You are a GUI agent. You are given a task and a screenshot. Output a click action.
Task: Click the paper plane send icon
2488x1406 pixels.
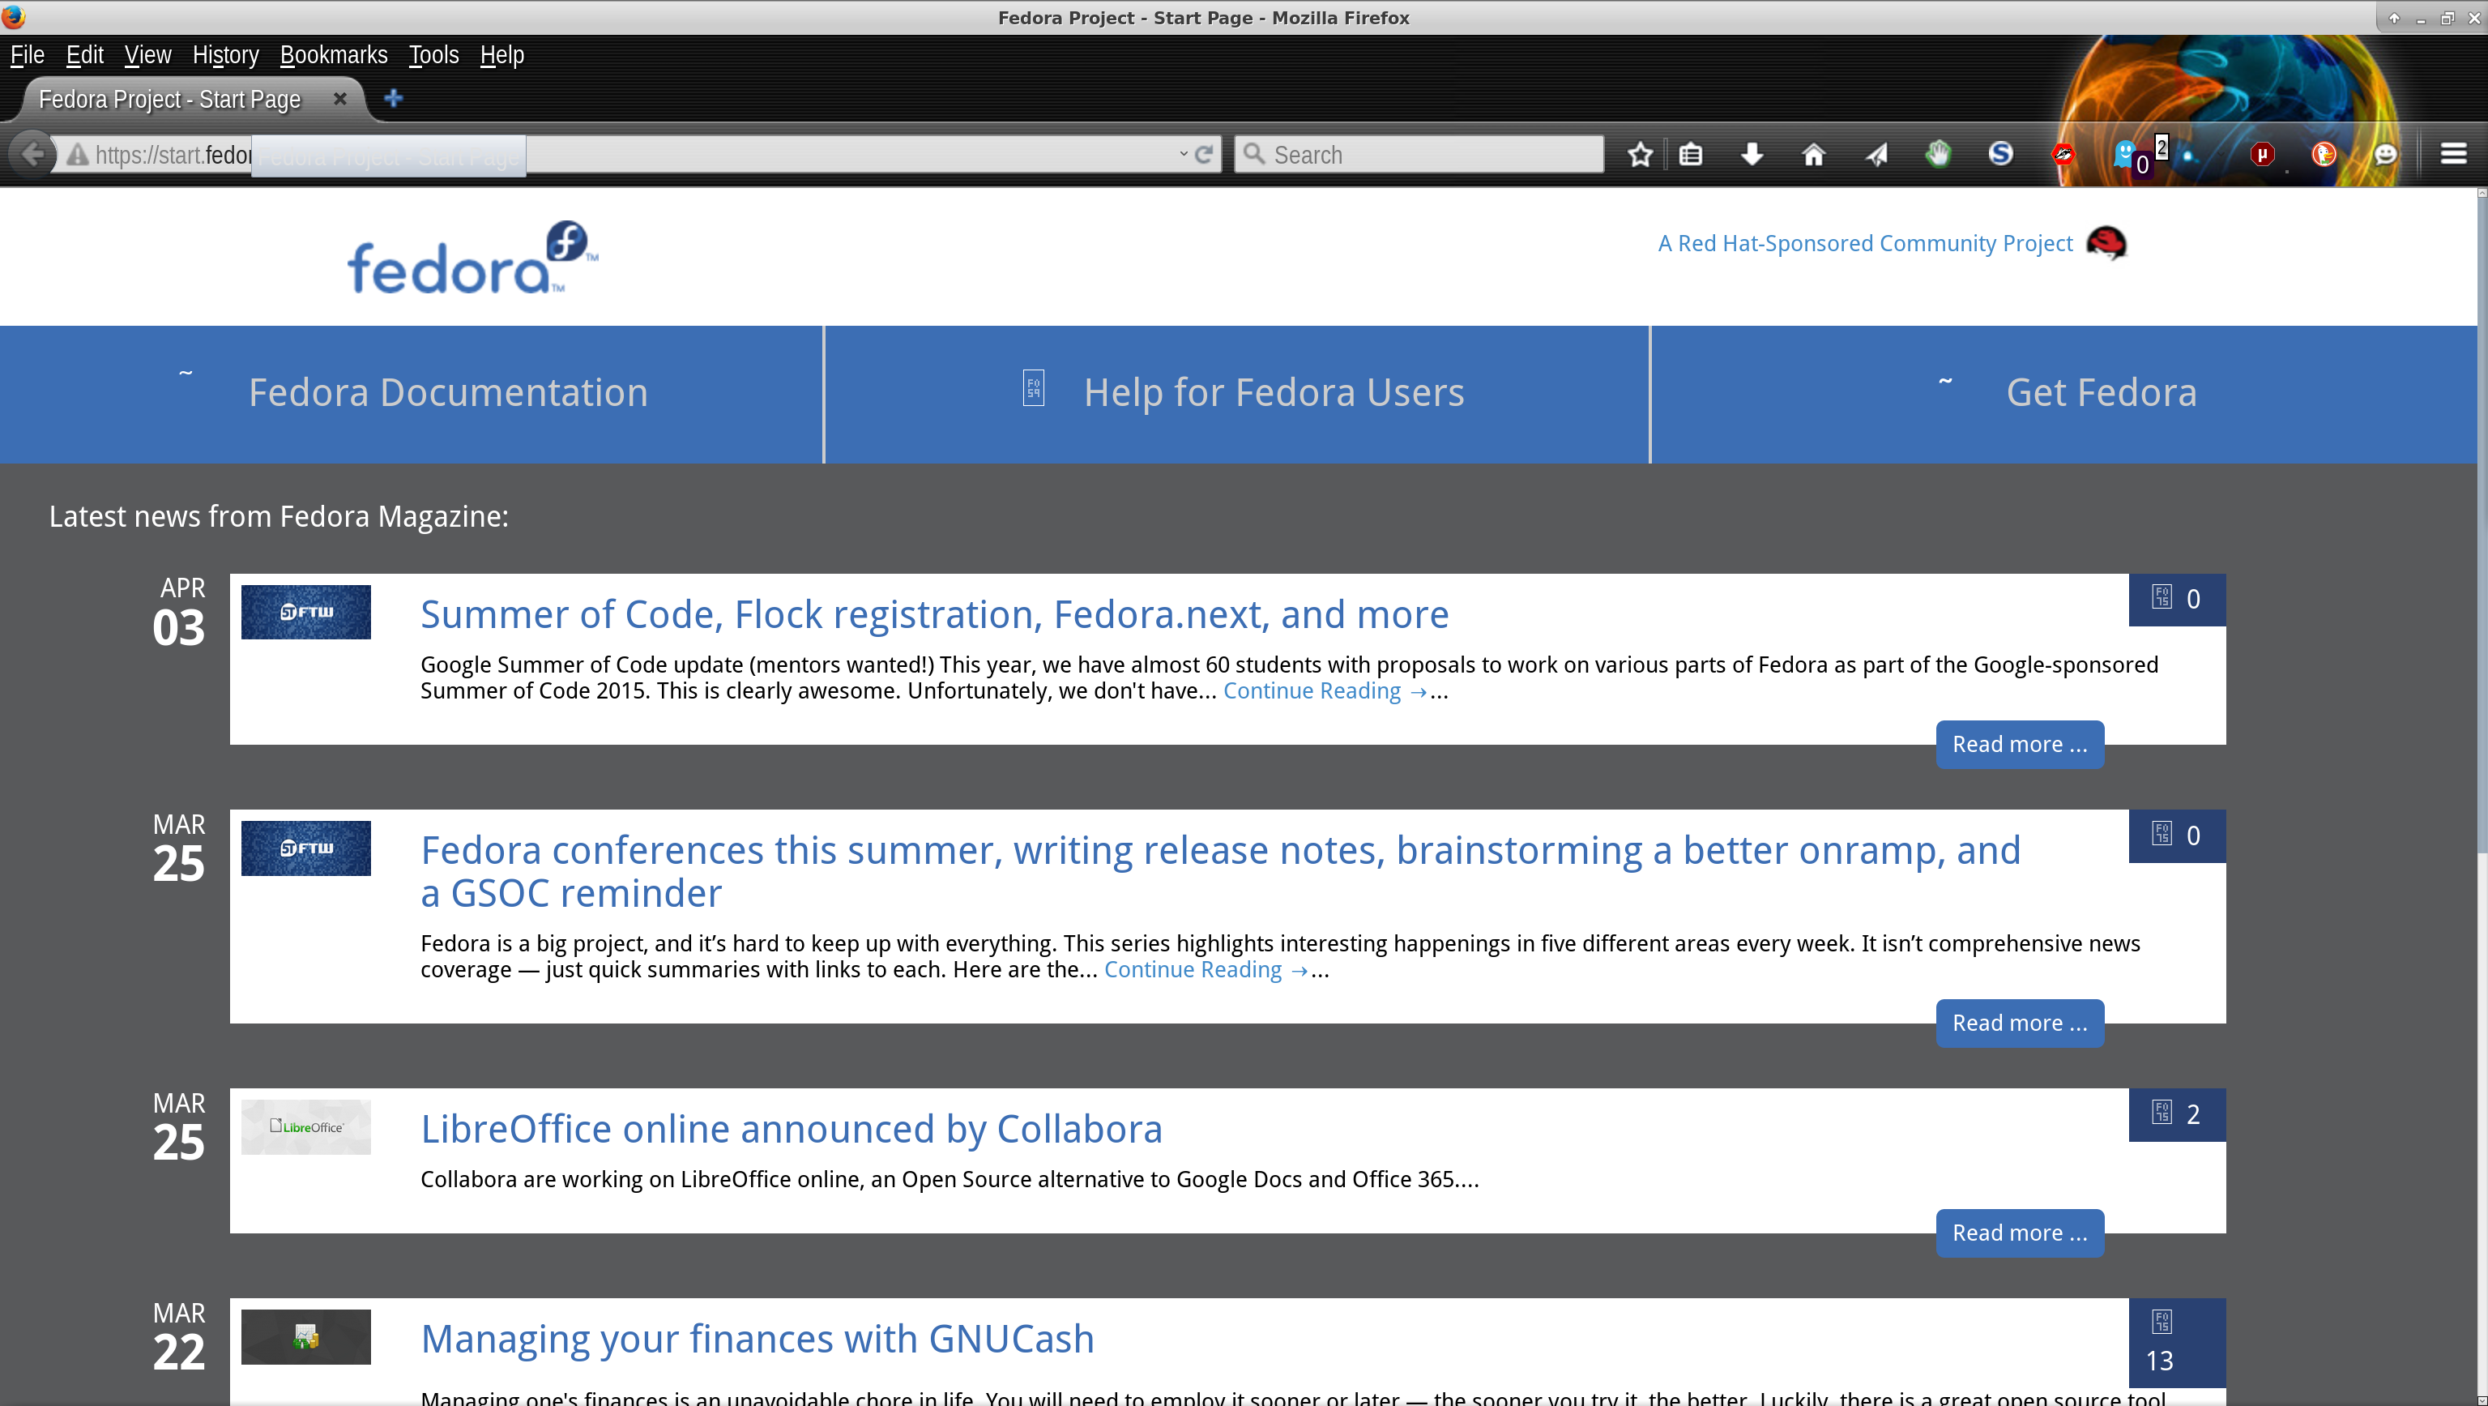pos(1876,155)
